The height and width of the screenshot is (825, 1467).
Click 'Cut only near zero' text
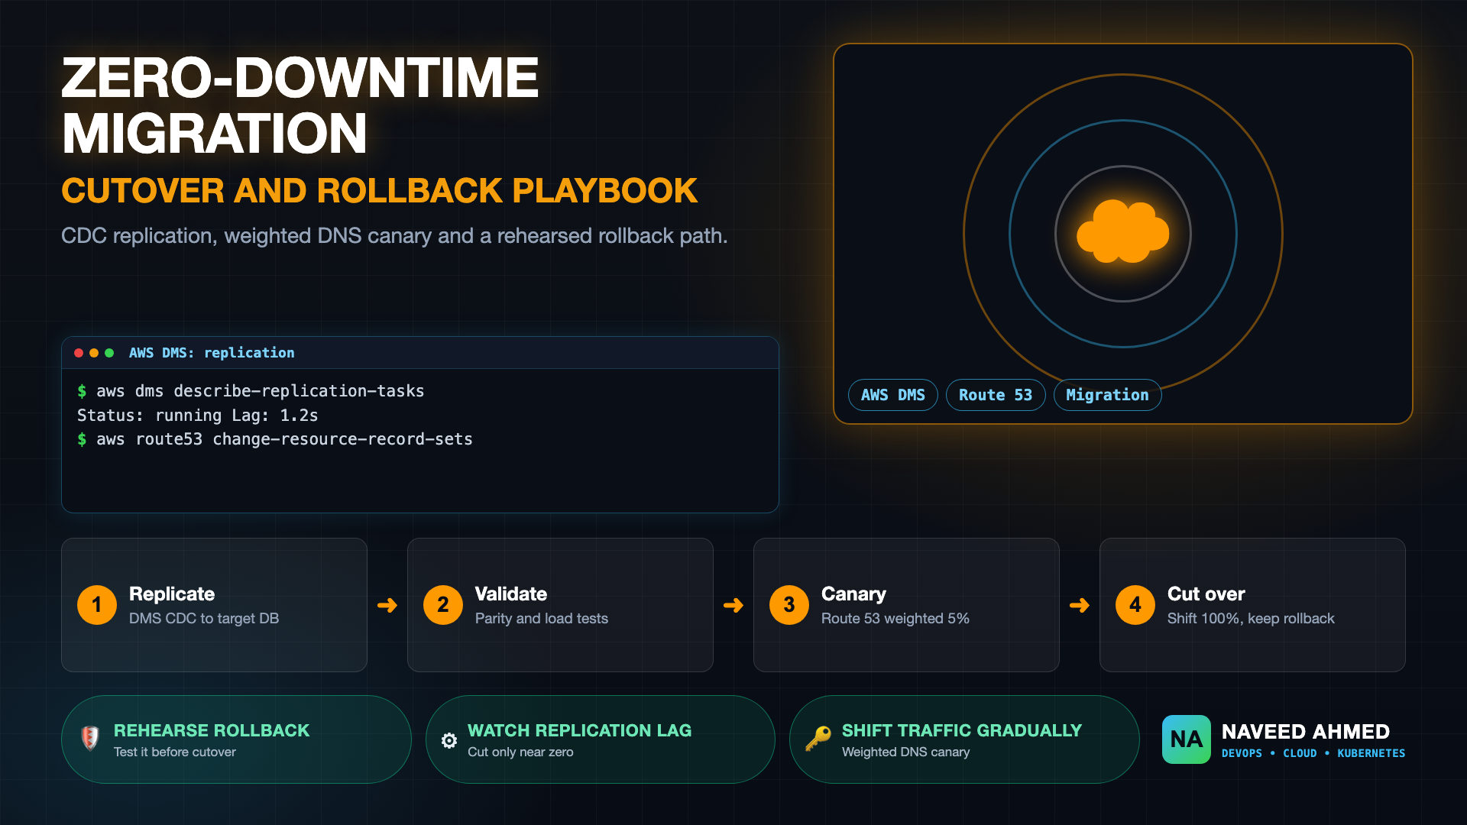pyautogui.click(x=520, y=752)
